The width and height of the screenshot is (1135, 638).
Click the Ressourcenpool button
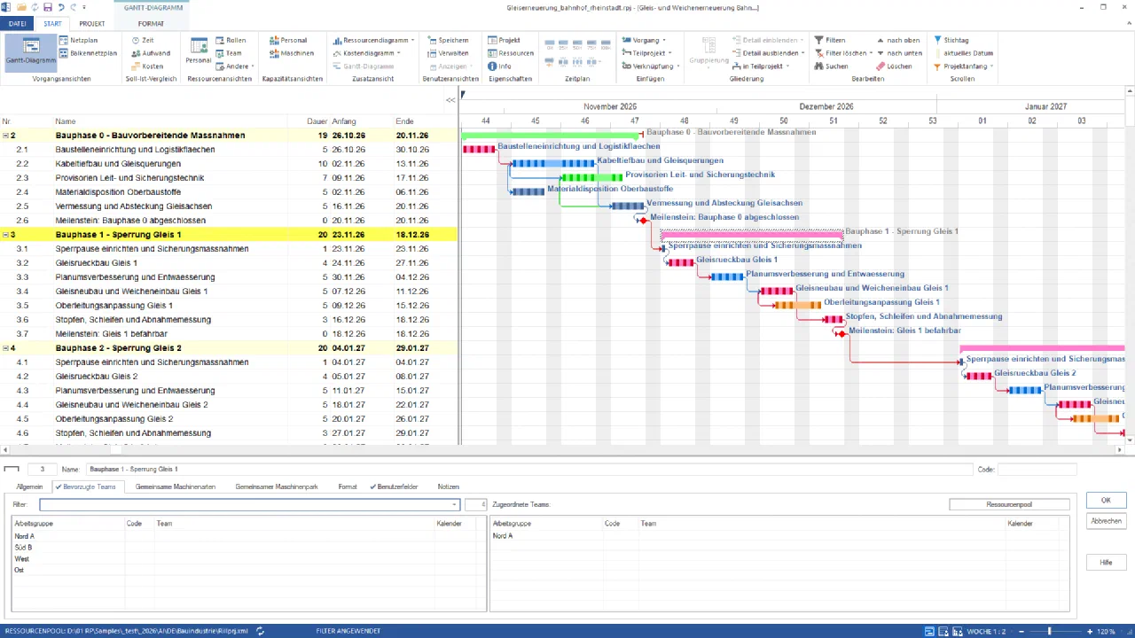1009,504
